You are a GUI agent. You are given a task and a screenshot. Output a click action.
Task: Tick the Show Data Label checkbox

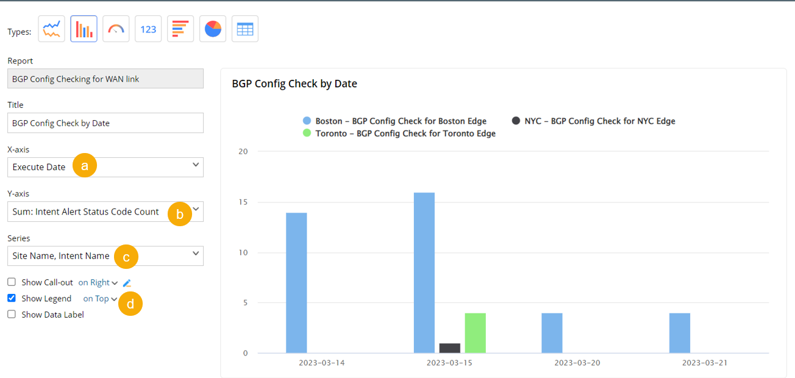[12, 315]
